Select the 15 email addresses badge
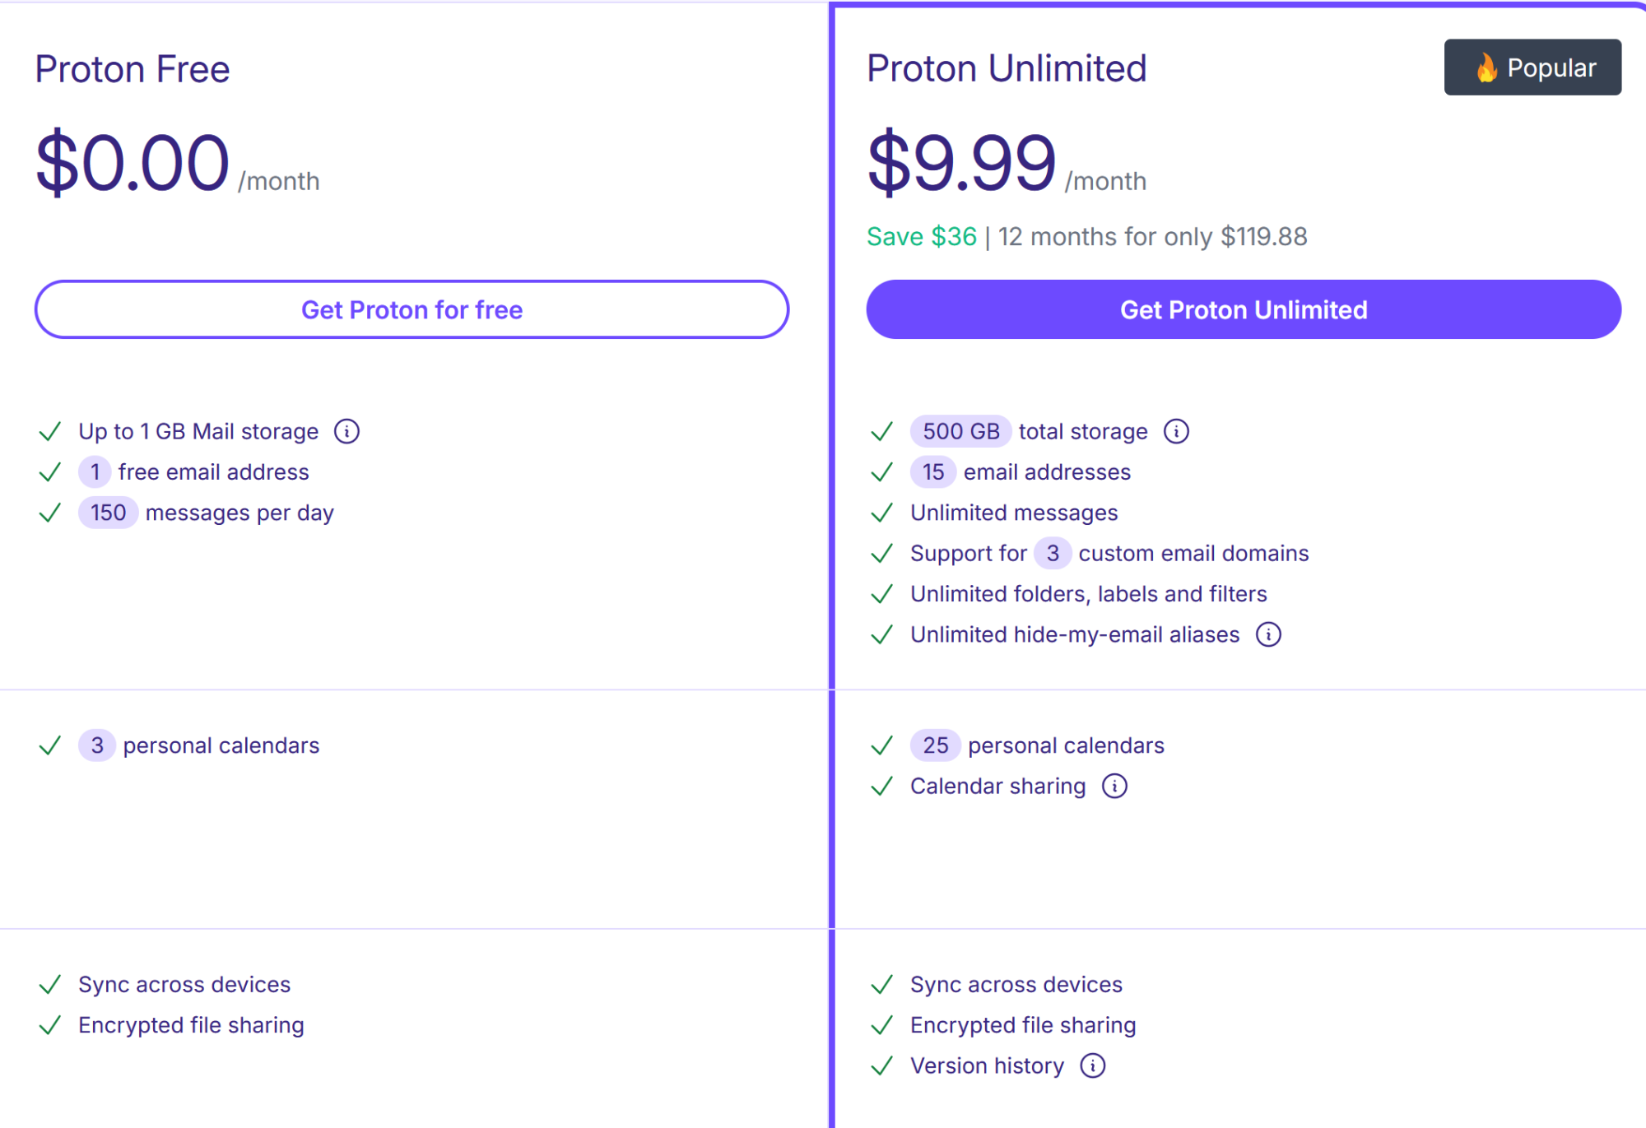Viewport: 1646px width, 1128px height. pos(932,472)
